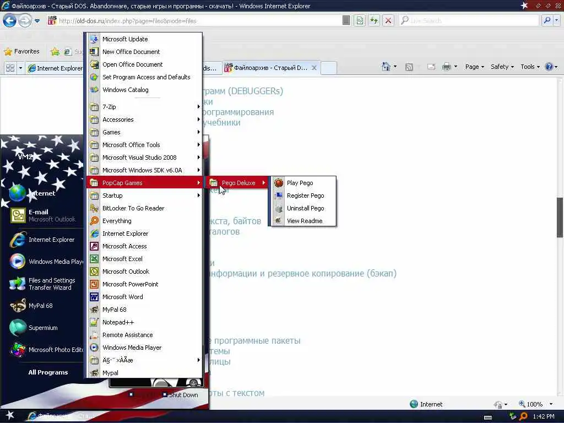Click All Programs in Start menu
Image resolution: width=564 pixels, height=423 pixels.
[x=48, y=372]
